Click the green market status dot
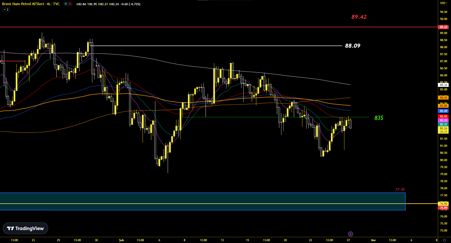451x243 pixels. [x=66, y=4]
